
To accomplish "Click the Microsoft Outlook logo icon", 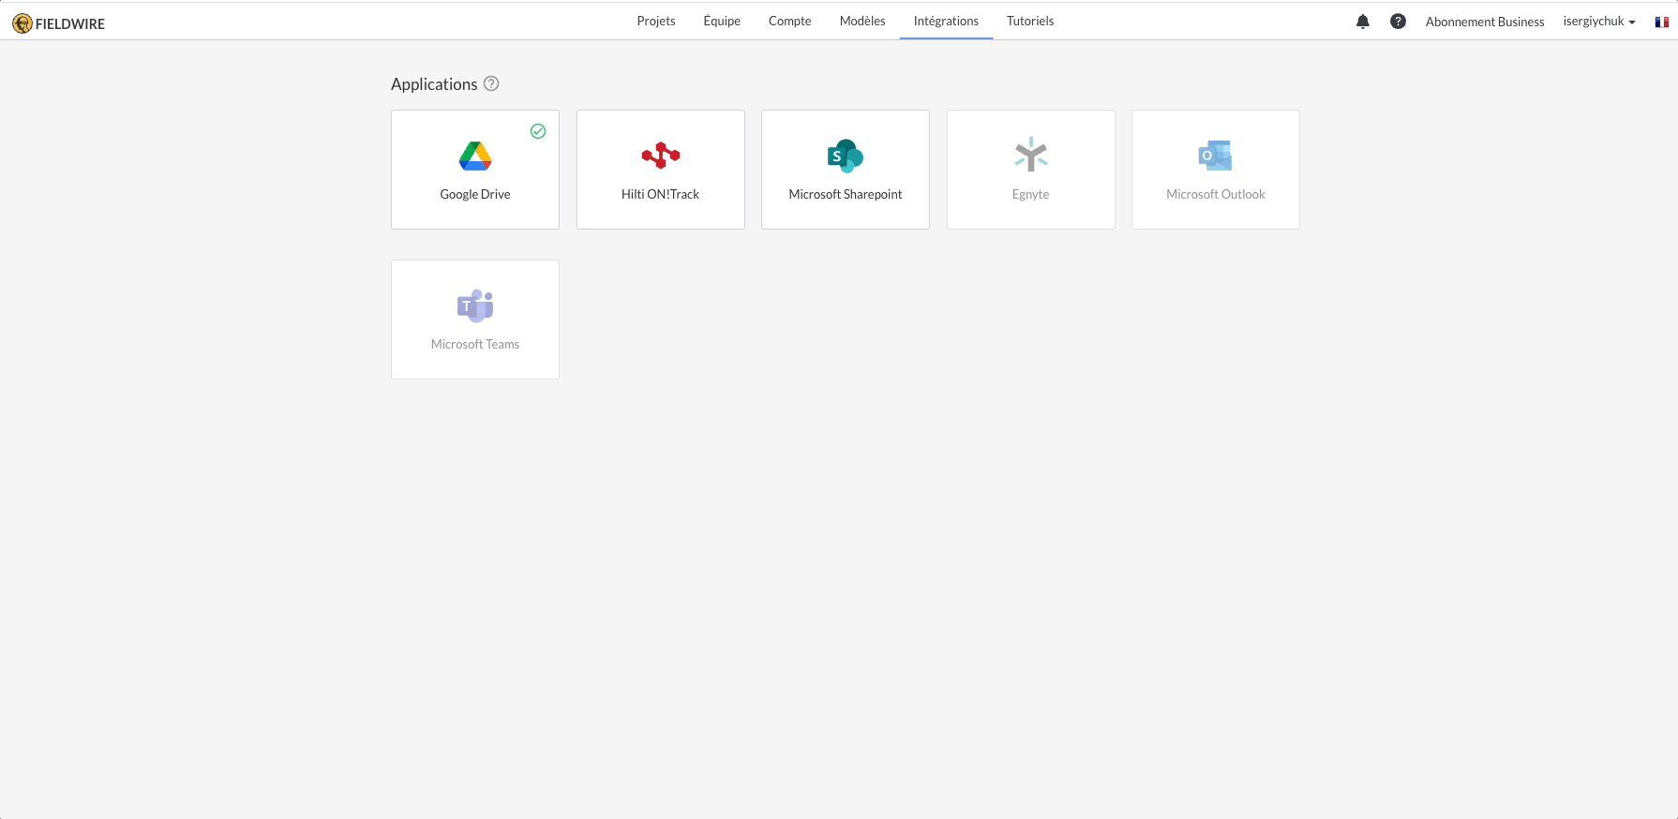I will pos(1216,156).
